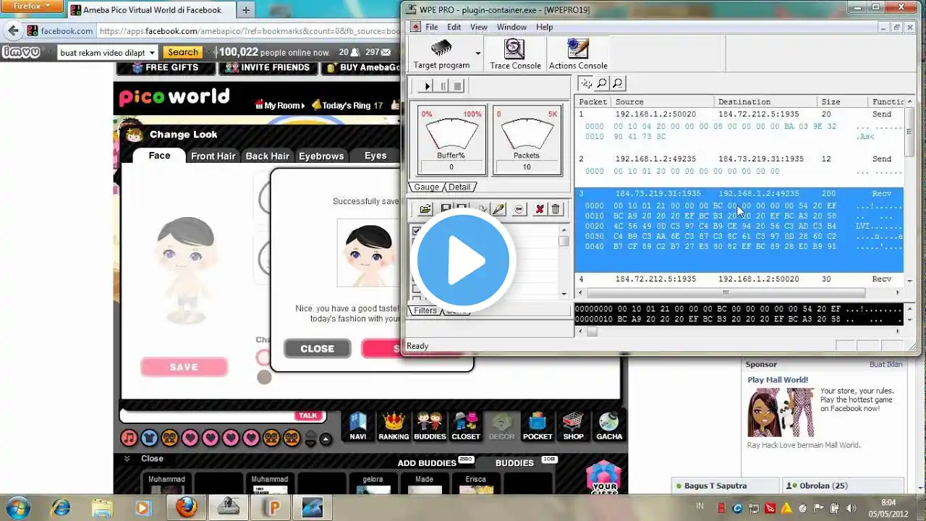The width and height of the screenshot is (926, 521).
Task: Open the Target program dropdown arrow
Action: tap(478, 54)
